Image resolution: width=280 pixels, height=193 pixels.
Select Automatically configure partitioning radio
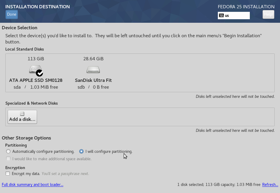coord(8,151)
